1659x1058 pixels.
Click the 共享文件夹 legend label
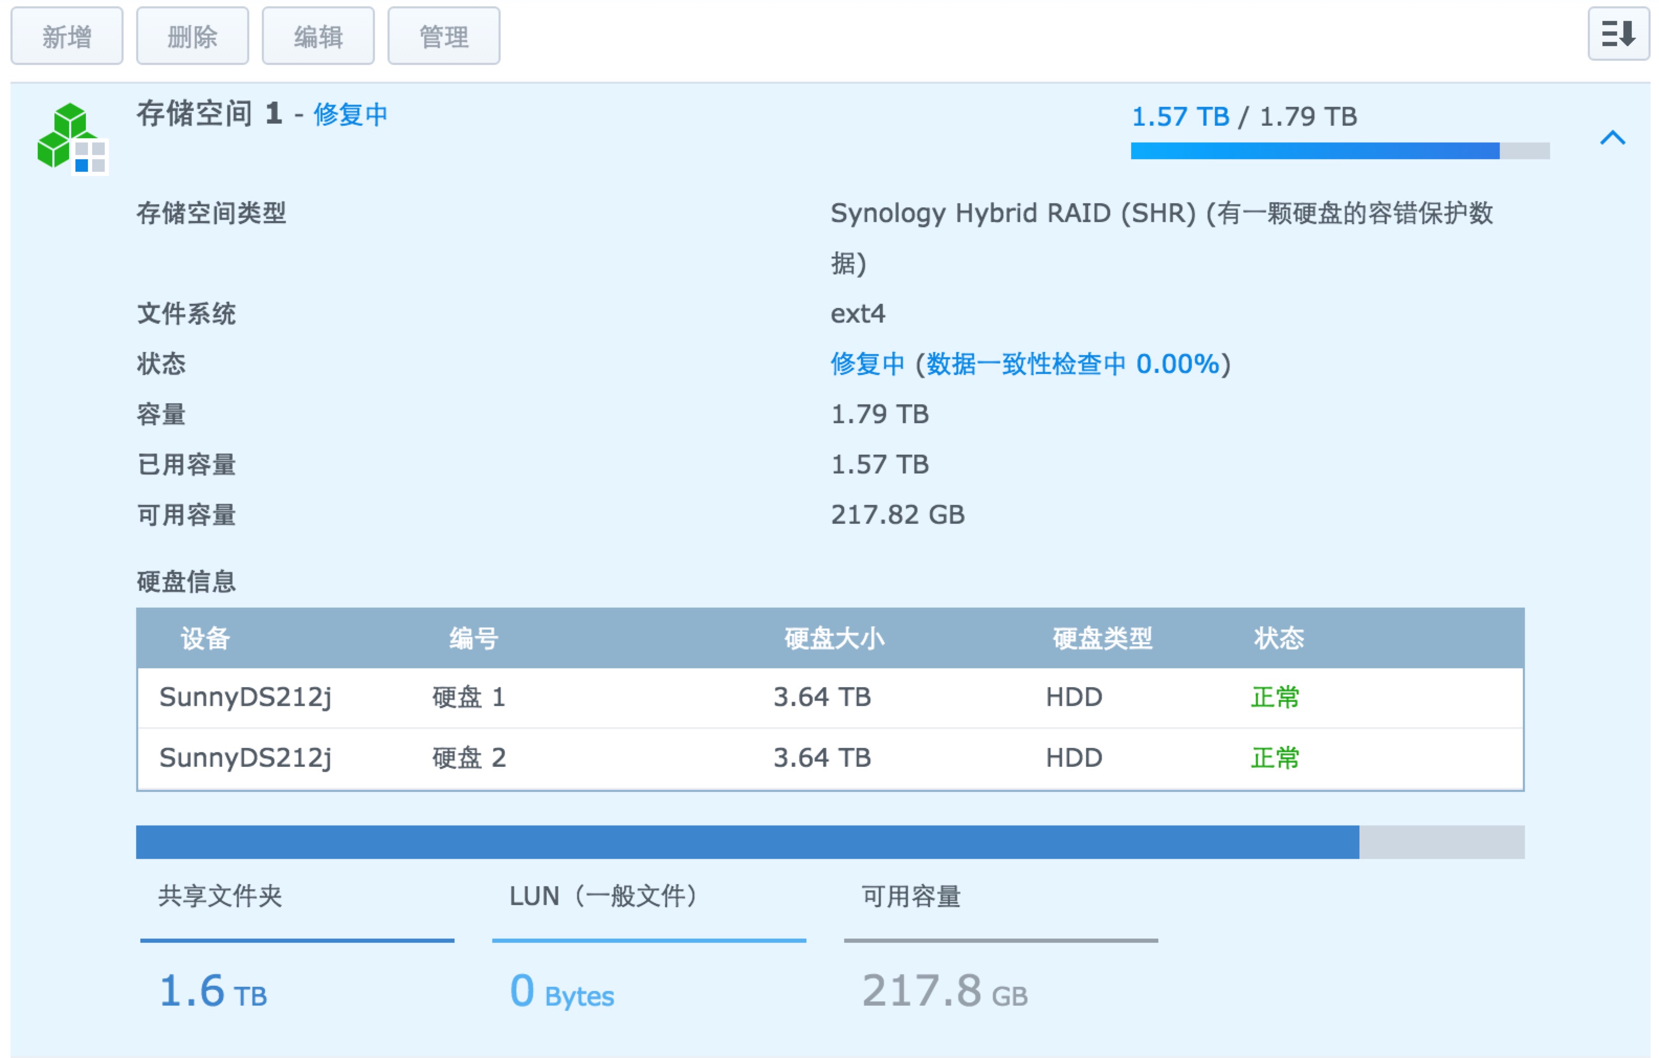click(x=220, y=896)
